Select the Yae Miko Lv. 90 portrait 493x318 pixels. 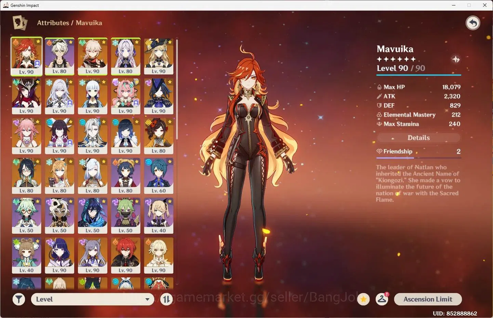point(27,136)
